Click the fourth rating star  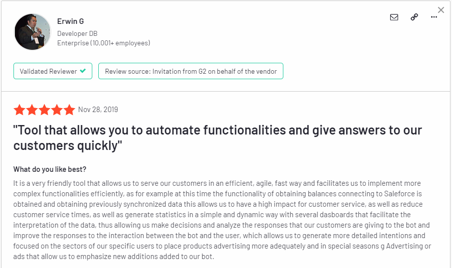pos(57,110)
